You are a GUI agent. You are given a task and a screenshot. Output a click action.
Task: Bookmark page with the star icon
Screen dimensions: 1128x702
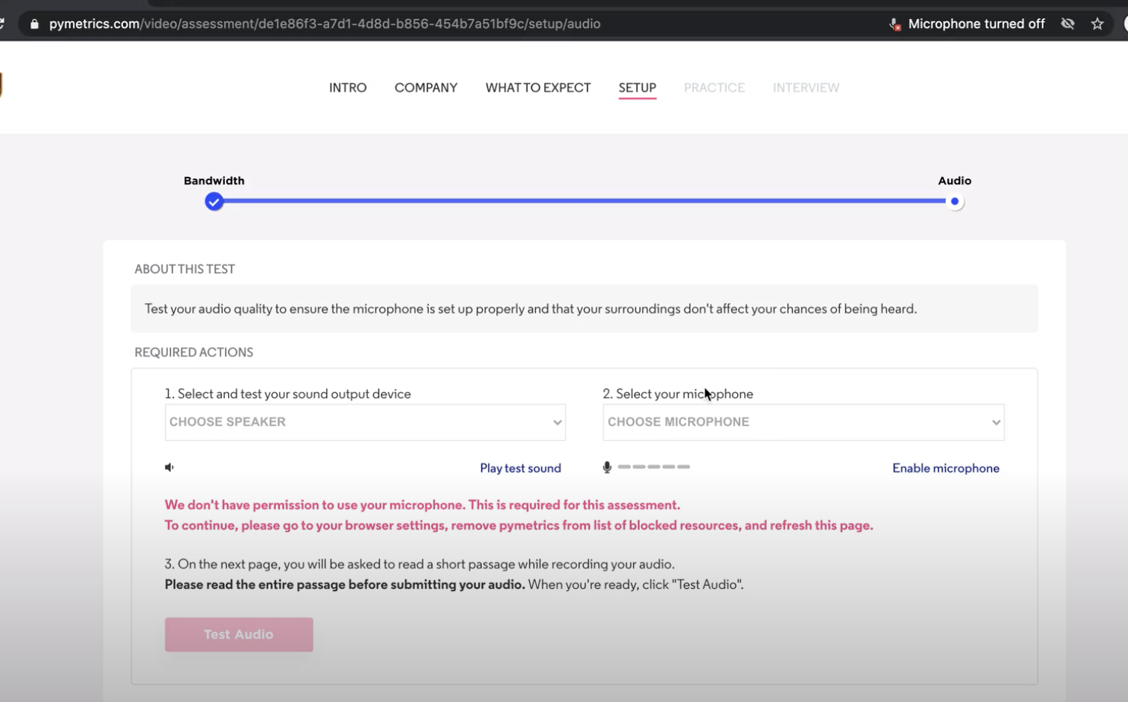(x=1097, y=24)
